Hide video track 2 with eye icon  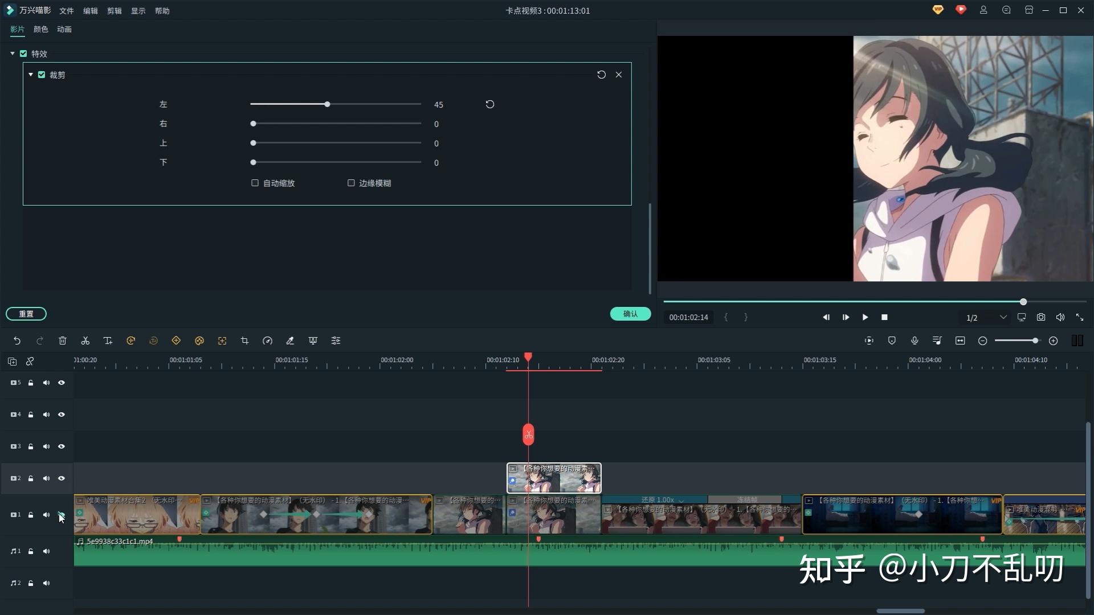click(x=62, y=478)
